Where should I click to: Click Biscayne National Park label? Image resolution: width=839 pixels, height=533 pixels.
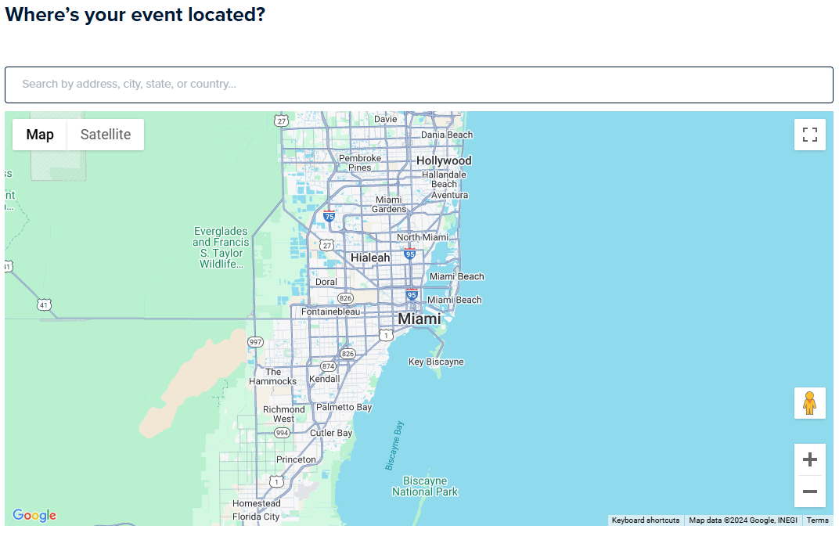tap(425, 486)
